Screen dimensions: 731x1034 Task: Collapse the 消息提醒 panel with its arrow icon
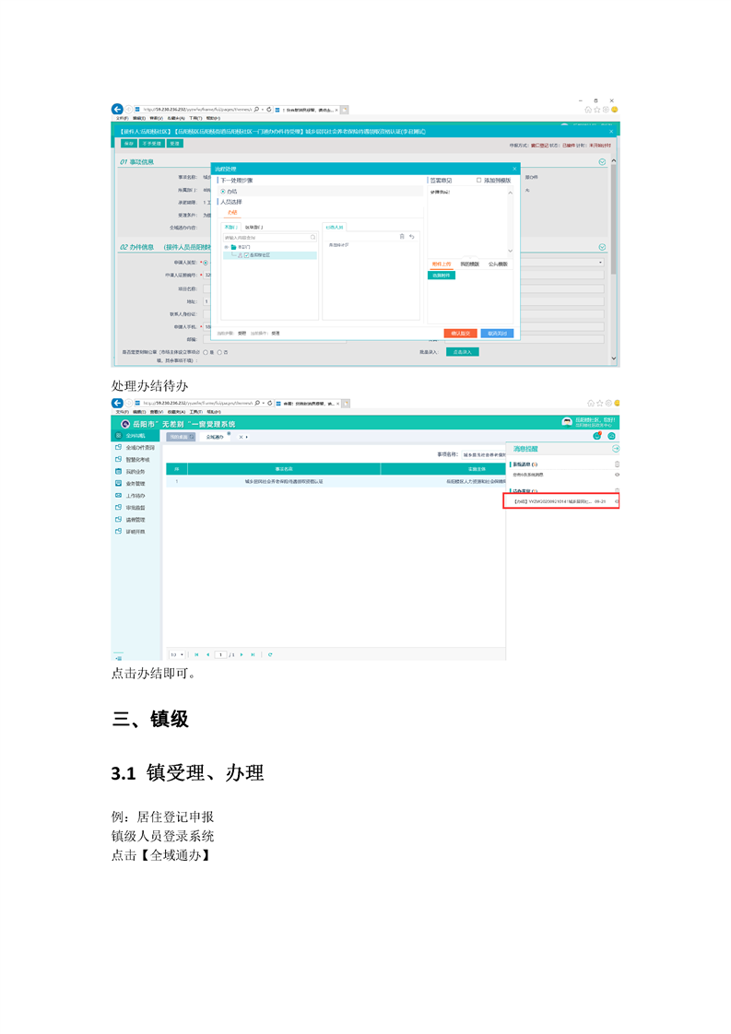coord(615,449)
